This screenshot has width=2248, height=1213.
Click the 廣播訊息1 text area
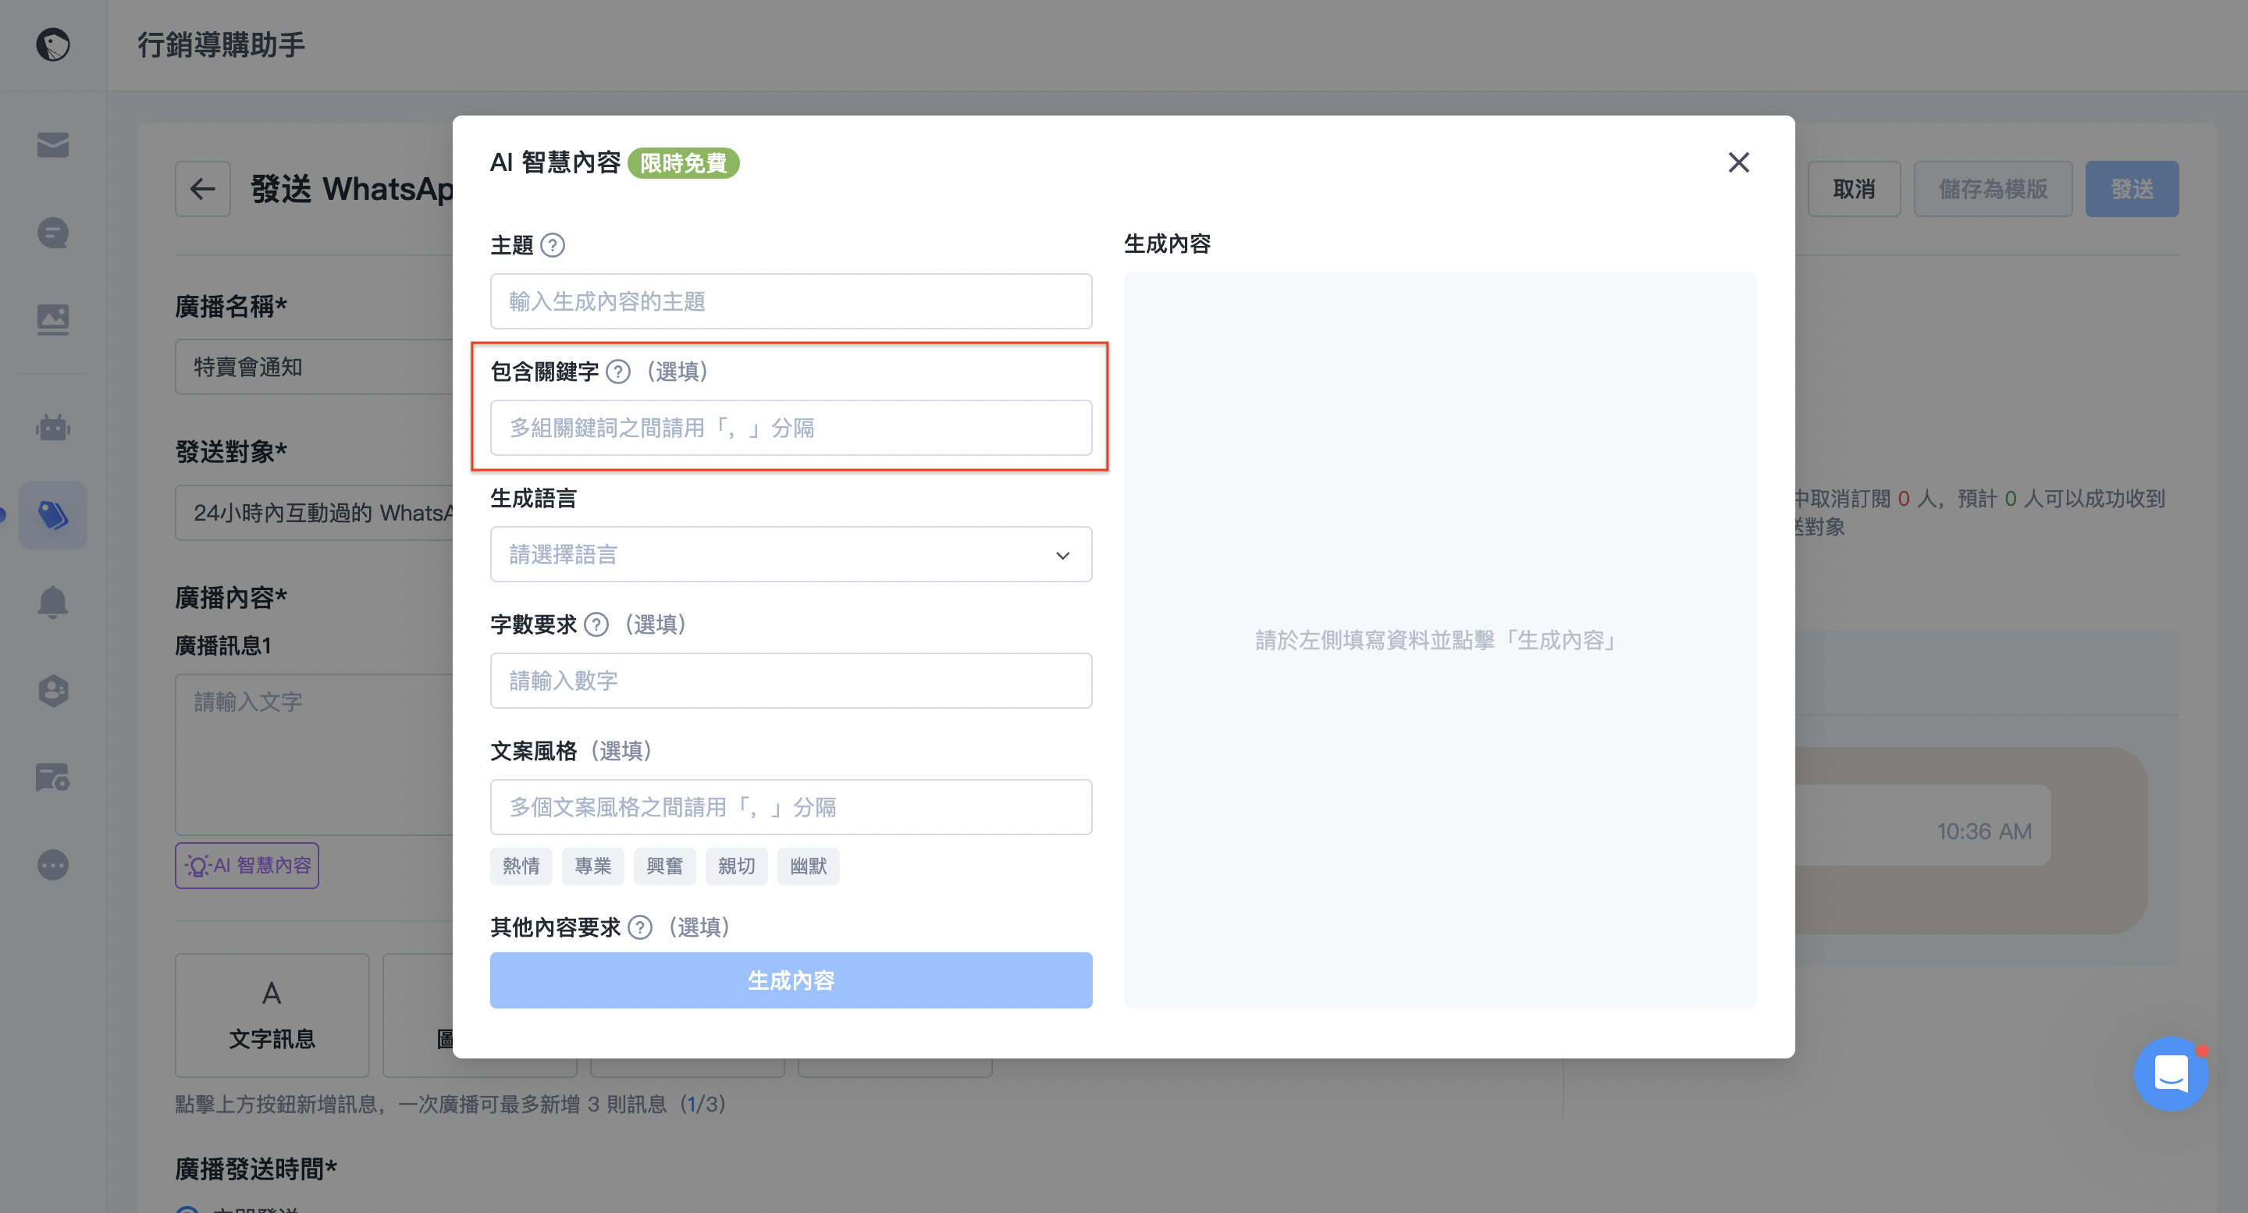tap(314, 754)
